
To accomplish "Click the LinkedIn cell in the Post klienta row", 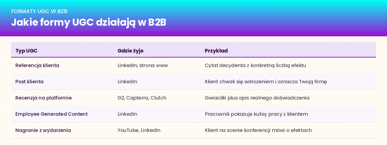I will [127, 82].
